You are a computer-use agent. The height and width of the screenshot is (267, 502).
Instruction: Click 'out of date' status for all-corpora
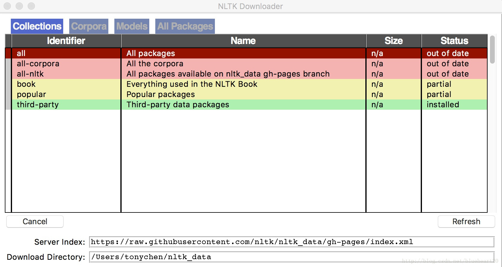point(454,64)
